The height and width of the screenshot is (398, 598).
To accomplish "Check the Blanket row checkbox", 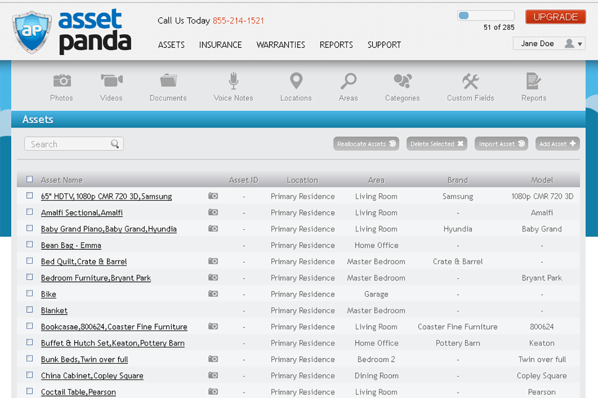I will tap(30, 310).
